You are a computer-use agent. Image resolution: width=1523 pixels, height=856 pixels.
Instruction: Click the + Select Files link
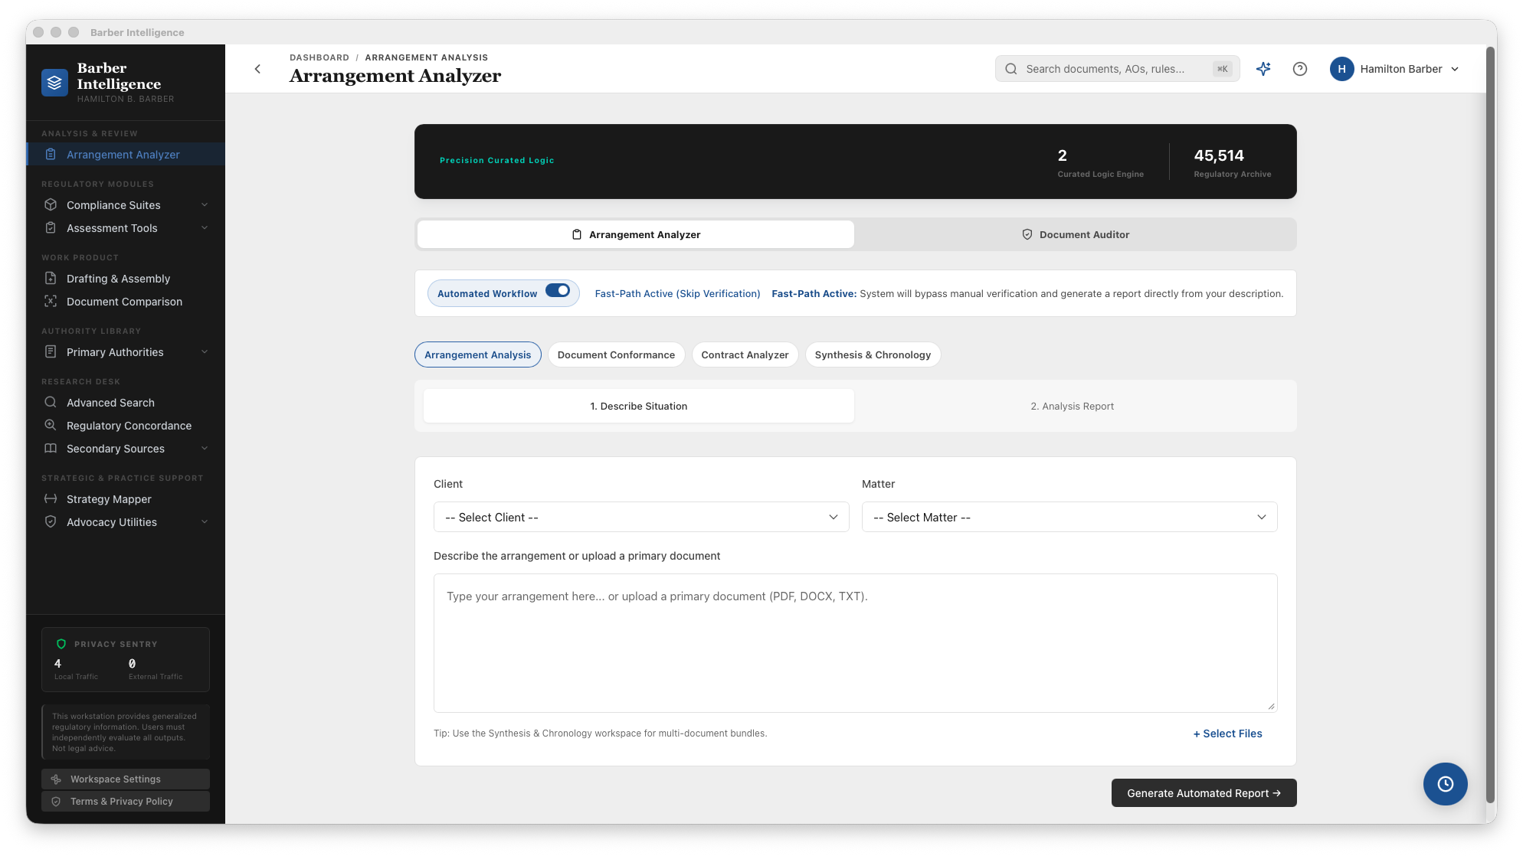(1227, 733)
